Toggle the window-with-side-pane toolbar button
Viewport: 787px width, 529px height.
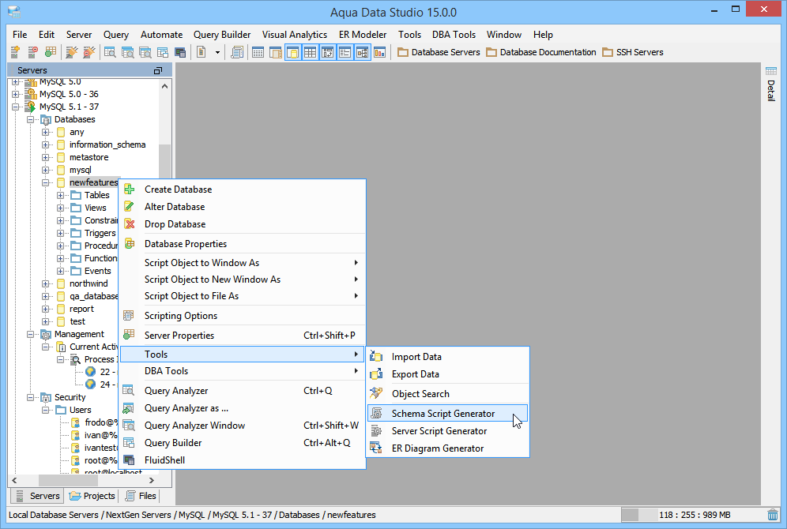coord(276,52)
